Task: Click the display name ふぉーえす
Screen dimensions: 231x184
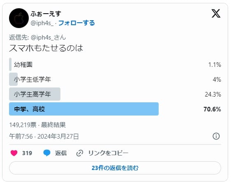Action: tap(46, 14)
